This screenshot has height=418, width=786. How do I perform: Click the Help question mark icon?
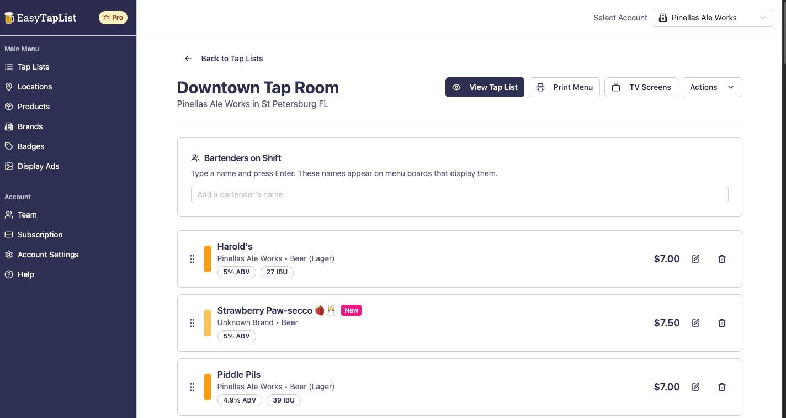tap(9, 274)
